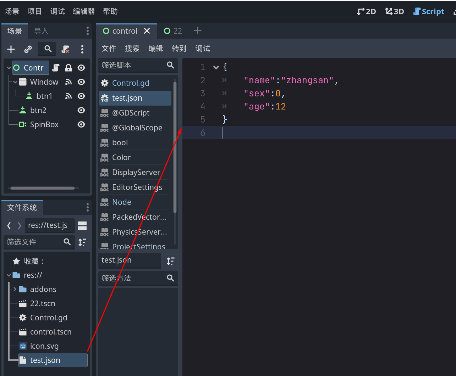Open @GlobalScope documentation entry
456x376 pixels.
(x=135, y=128)
